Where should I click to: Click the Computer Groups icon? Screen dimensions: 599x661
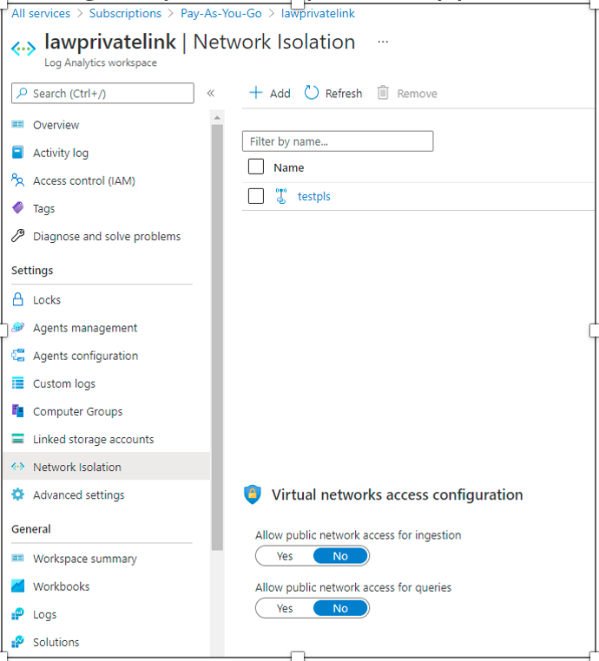[17, 410]
